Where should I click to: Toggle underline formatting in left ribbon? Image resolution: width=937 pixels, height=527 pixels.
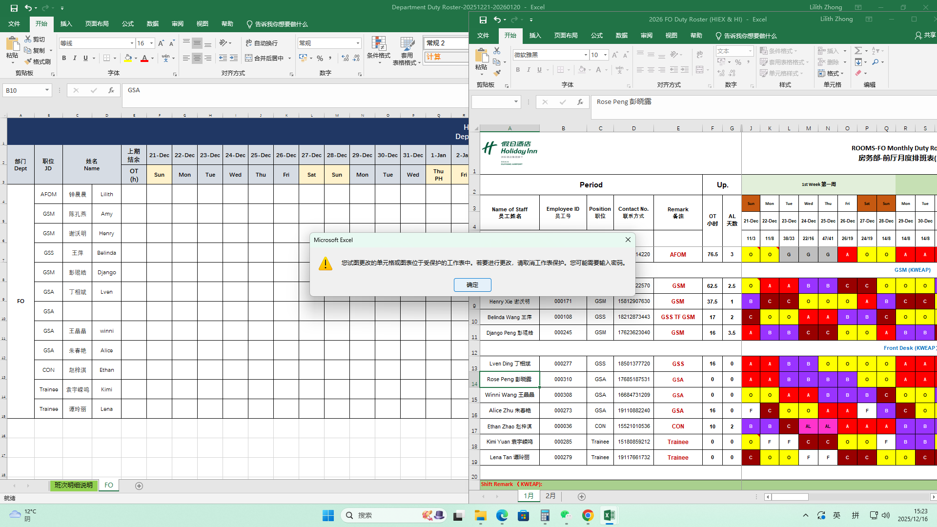coord(85,58)
